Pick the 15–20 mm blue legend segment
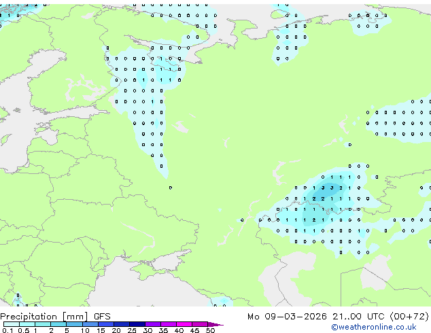This screenshot has width=431, height=333. coord(106,324)
